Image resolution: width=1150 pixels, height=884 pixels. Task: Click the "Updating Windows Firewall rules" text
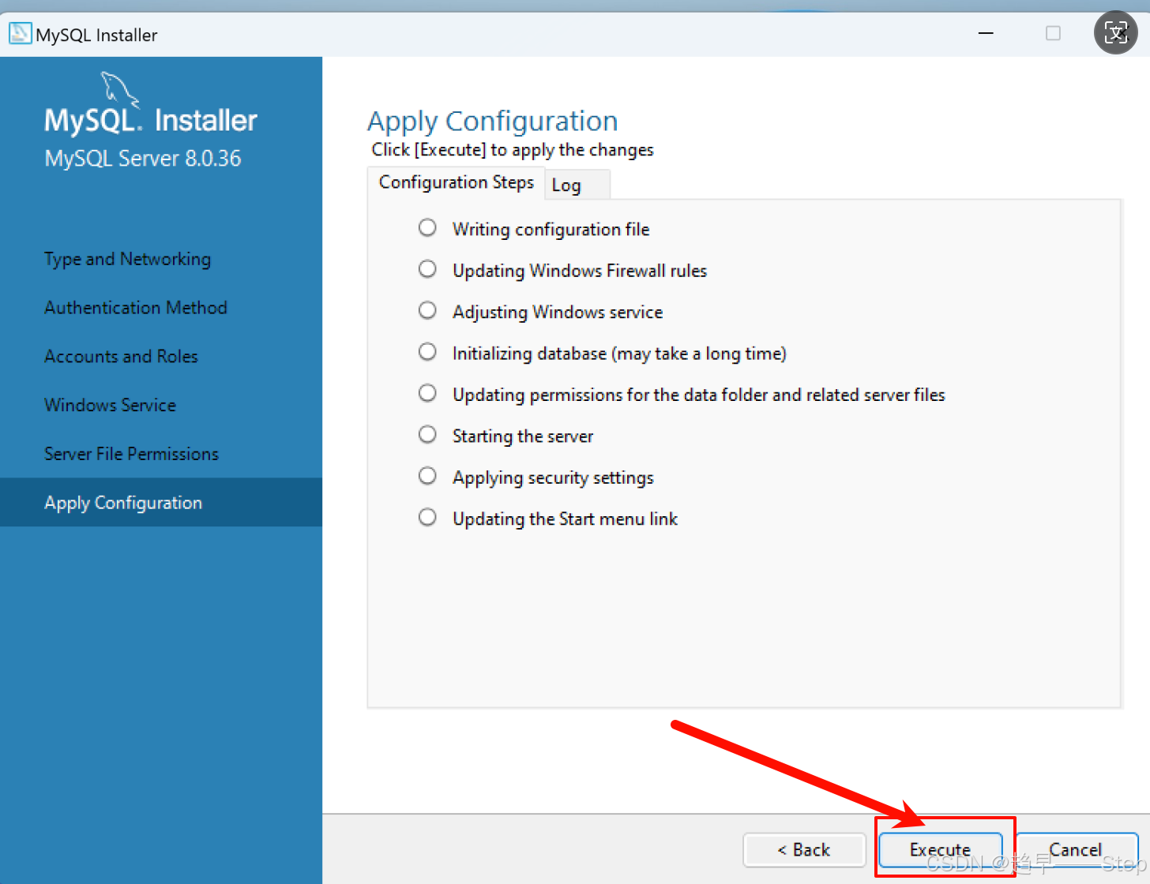click(x=580, y=271)
